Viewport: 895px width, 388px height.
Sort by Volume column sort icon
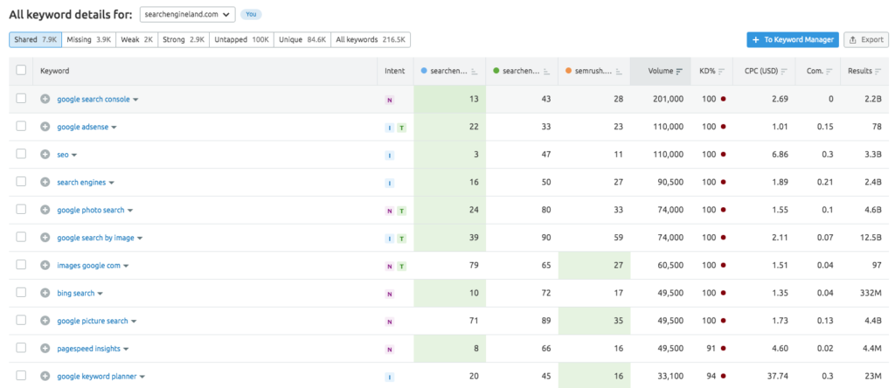(679, 71)
